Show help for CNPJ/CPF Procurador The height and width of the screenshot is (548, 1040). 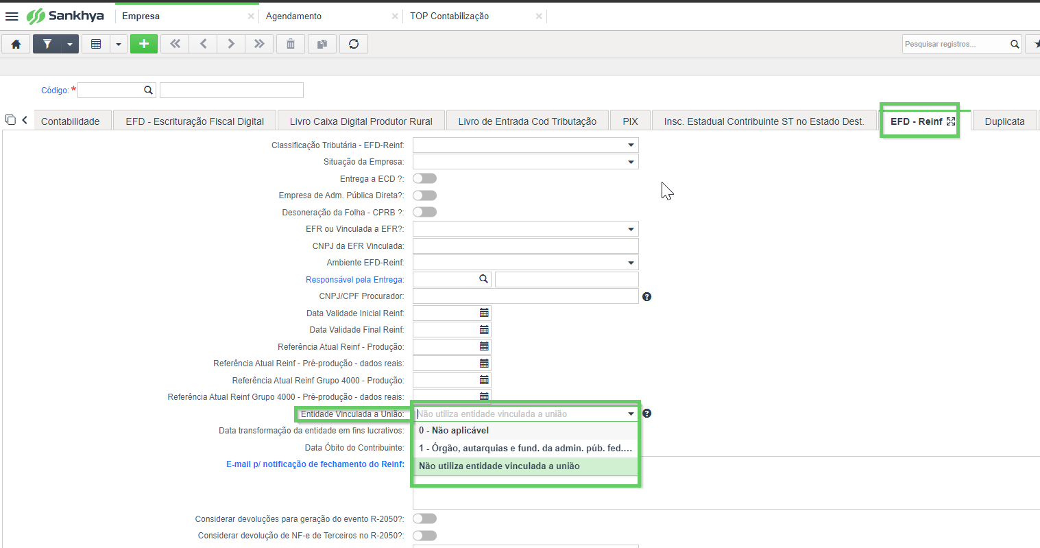click(646, 296)
